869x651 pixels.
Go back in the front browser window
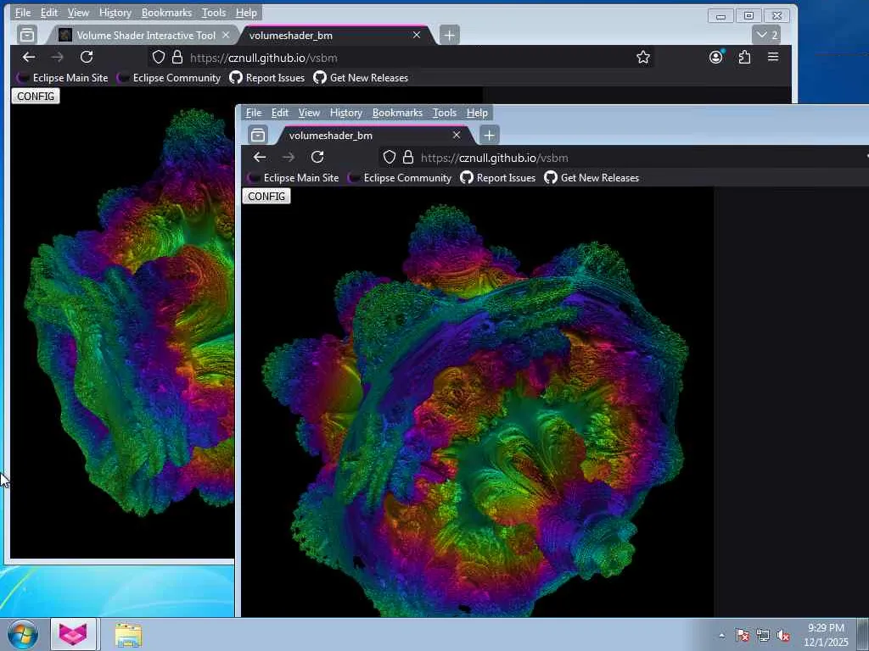(260, 157)
